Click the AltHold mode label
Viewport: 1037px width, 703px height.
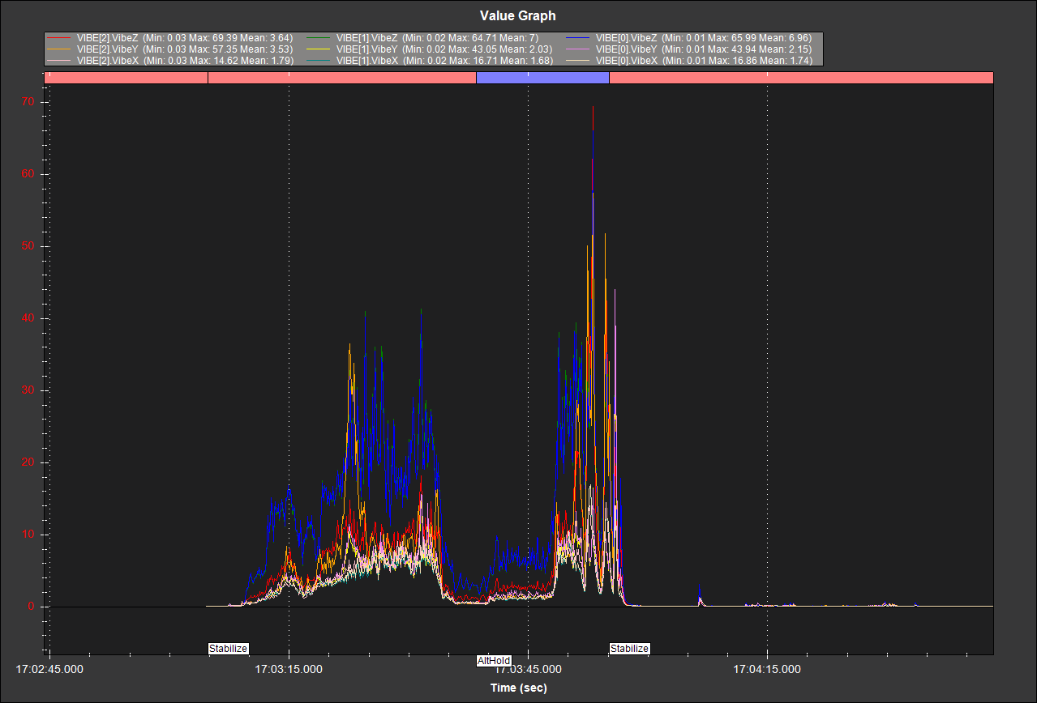click(494, 661)
